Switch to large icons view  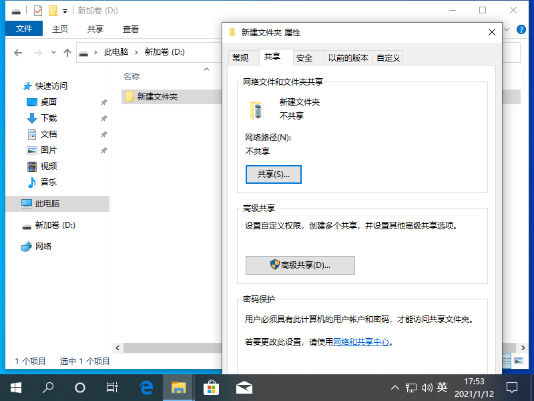pos(518,361)
